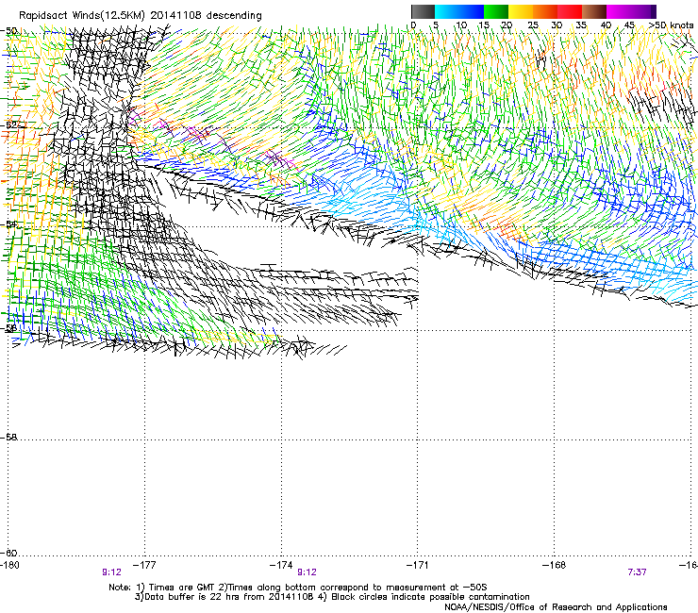Click the note line 'Times are GMT'

coord(181,588)
